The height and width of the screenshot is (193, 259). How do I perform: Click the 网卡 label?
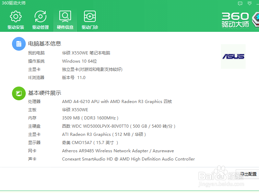[32, 151]
